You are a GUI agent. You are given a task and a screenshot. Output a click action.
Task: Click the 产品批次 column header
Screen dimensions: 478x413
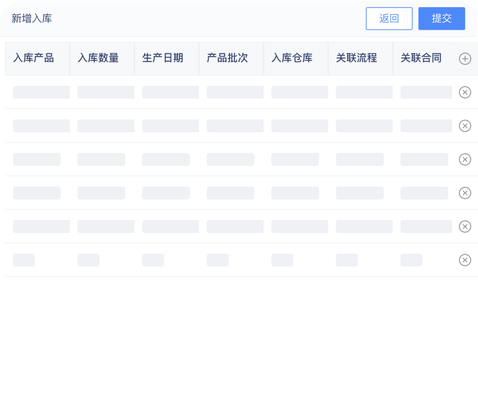[231, 59]
